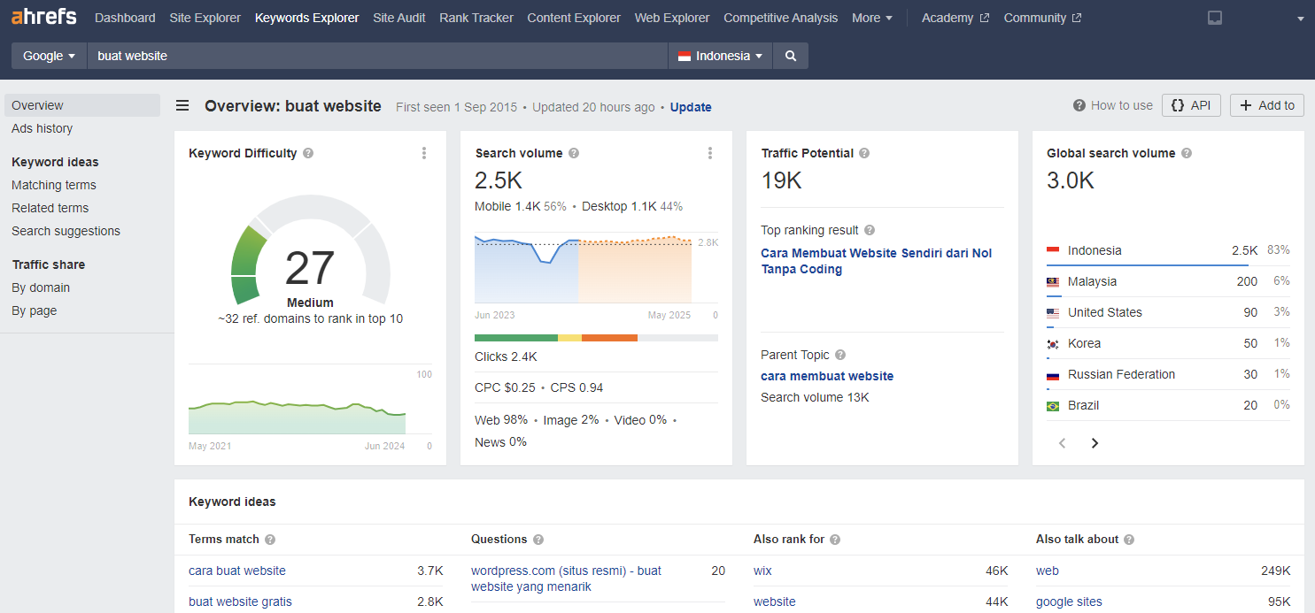The image size is (1315, 613).
Task: Click the Ahrefs logo
Action: coord(44,18)
